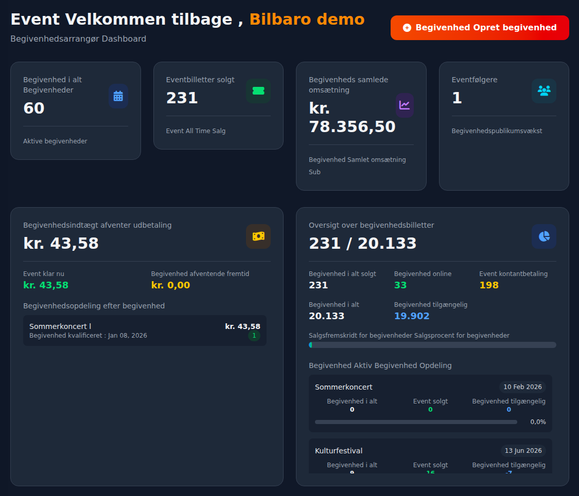
Task: Click the yellow money icon in payout card
Action: click(258, 236)
